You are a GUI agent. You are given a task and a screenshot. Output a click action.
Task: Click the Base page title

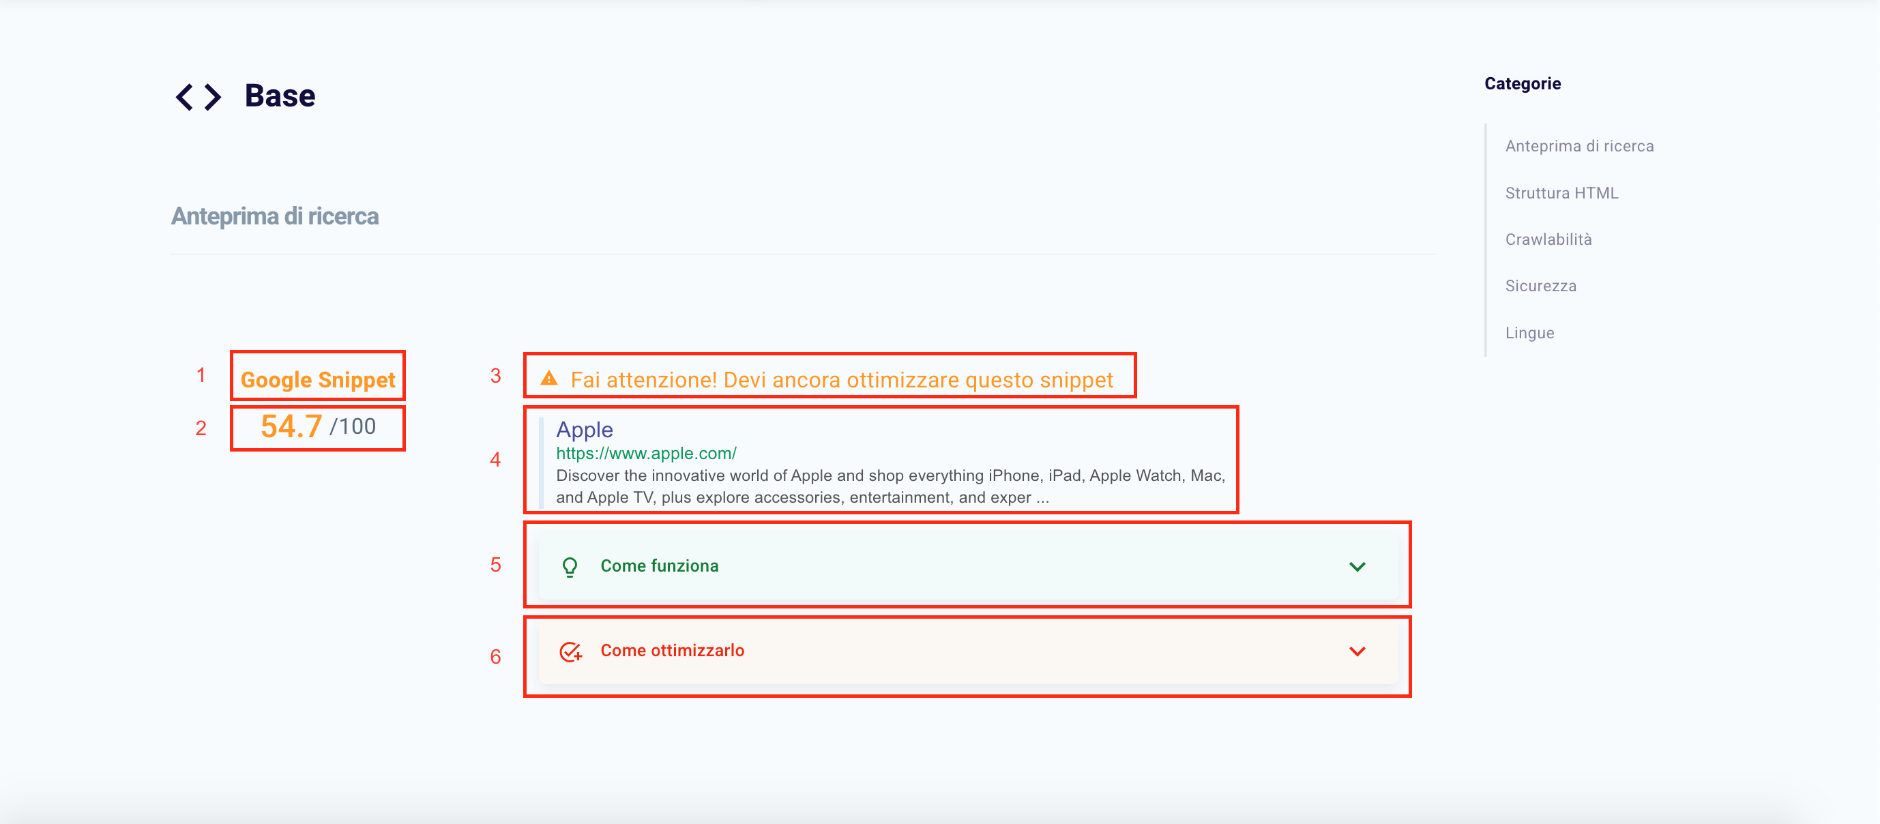point(280,96)
